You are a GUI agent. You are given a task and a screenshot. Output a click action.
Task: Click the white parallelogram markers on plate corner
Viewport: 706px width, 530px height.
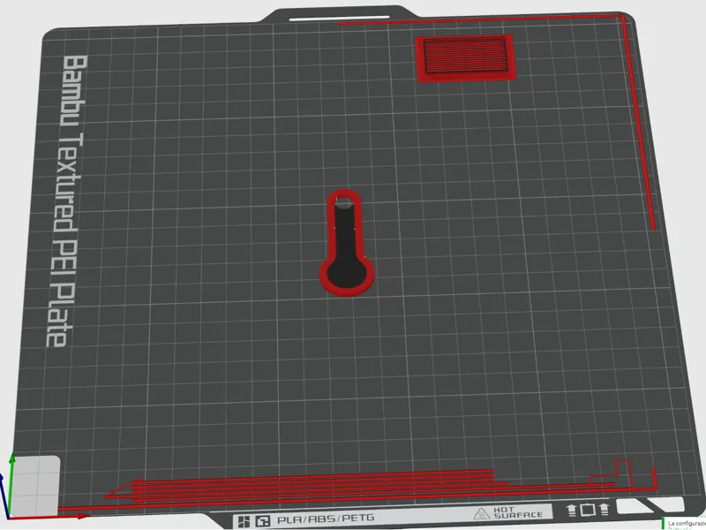click(650, 504)
